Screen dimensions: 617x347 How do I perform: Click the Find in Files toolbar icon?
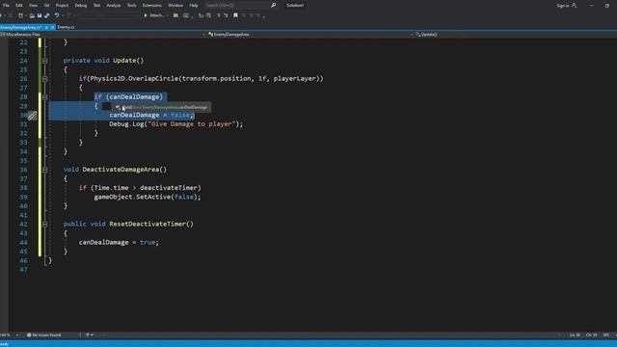pos(175,15)
